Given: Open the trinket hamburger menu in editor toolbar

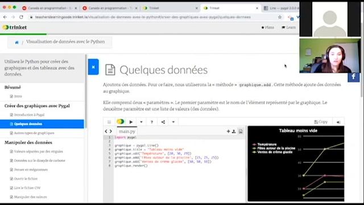Looking at the screenshot, I should [109, 122].
